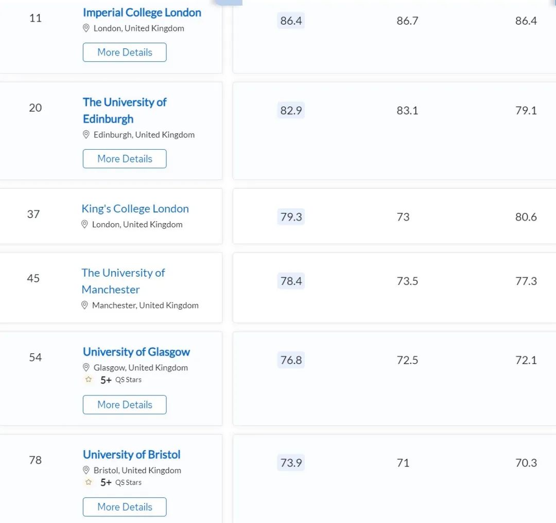Click QS Stars star icon under University of Glasgow
The height and width of the screenshot is (523, 556).
point(89,380)
